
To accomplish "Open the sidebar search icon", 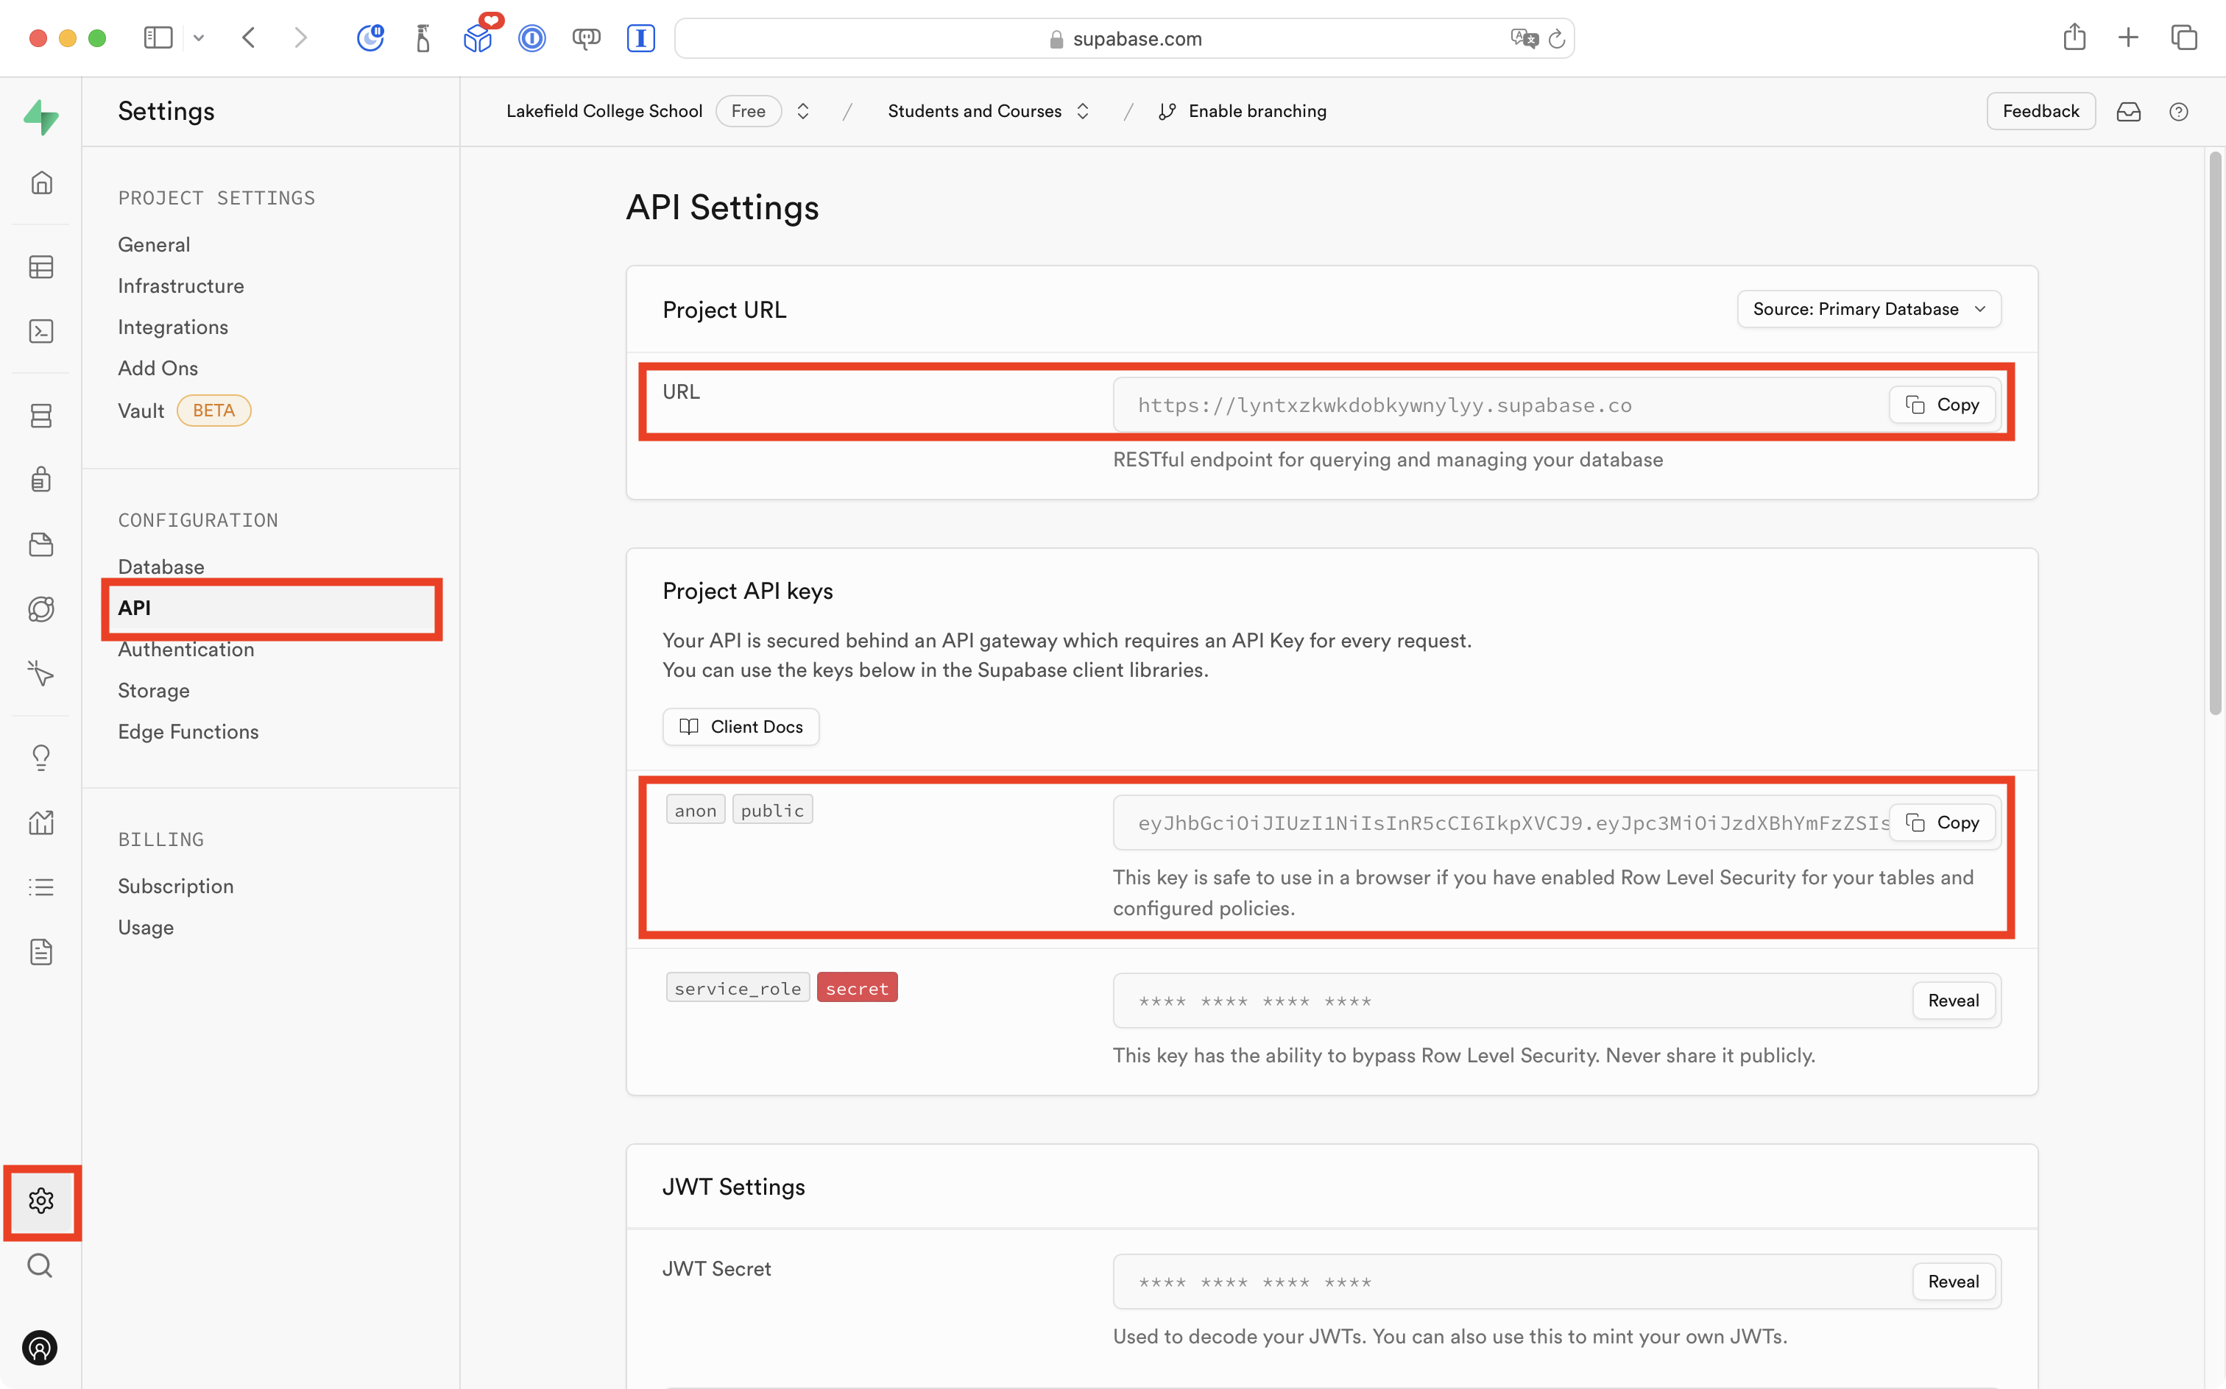I will pyautogui.click(x=40, y=1266).
